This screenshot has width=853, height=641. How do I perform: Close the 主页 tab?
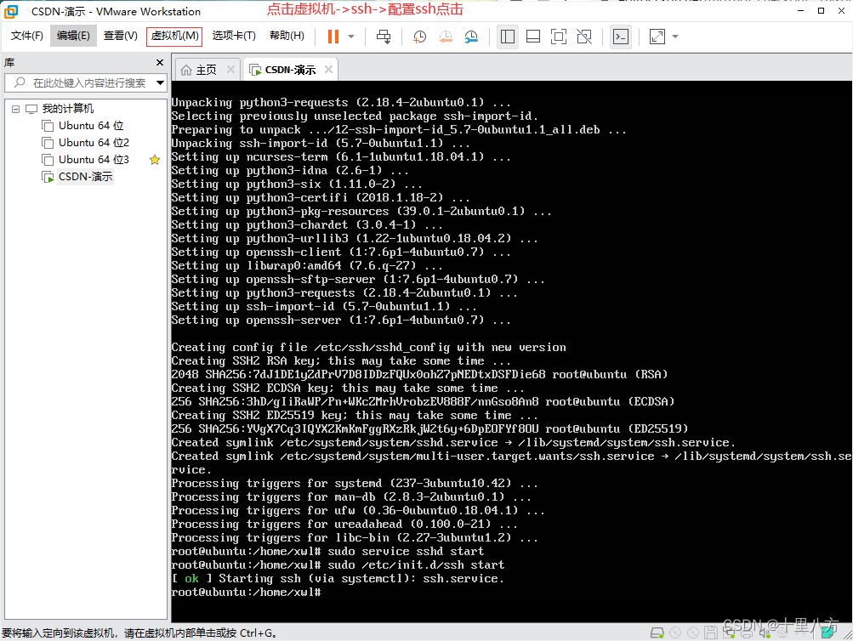(x=230, y=70)
